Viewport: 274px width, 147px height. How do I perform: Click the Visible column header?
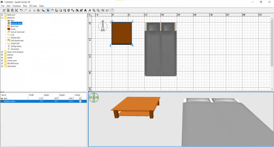tap(80, 95)
